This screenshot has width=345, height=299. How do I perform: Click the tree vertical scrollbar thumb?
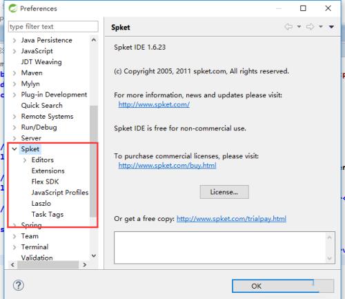click(94, 161)
